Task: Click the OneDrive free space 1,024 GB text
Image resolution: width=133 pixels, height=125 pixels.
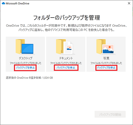Action: click(29, 78)
